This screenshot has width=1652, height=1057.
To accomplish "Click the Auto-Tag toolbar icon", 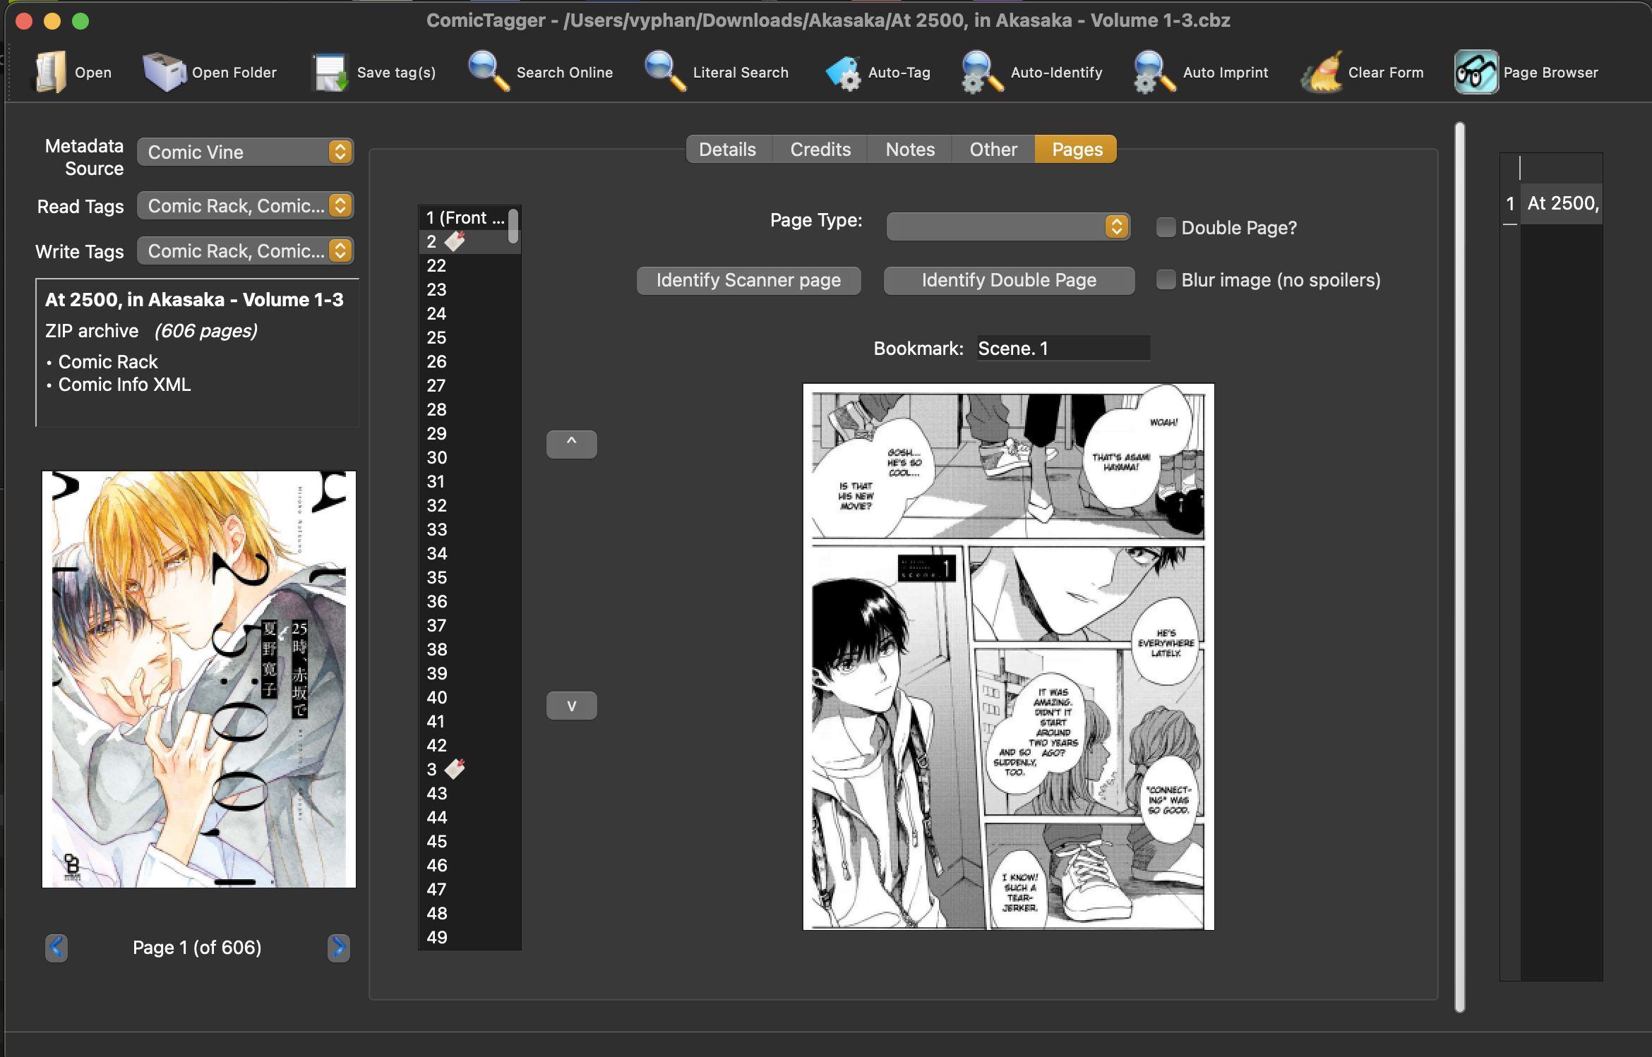I will click(843, 72).
